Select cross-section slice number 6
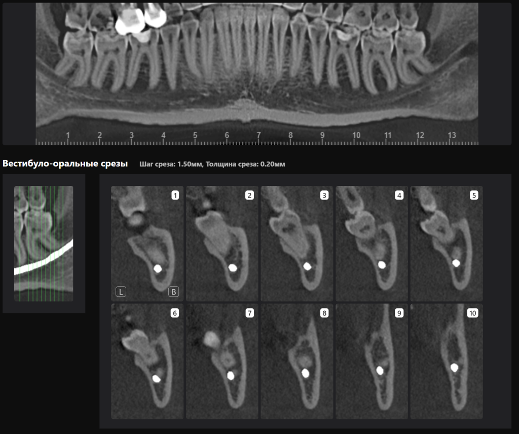Image resolution: width=519 pixels, height=434 pixels. click(147, 361)
